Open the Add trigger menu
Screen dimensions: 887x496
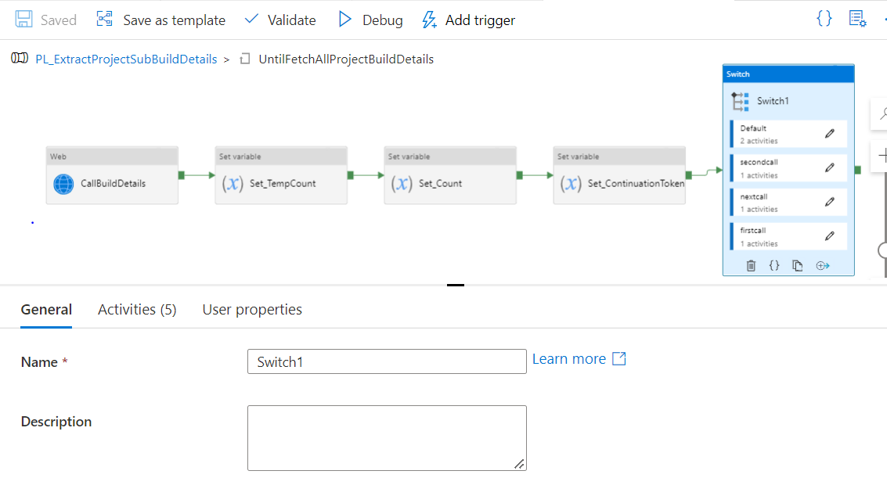click(468, 20)
